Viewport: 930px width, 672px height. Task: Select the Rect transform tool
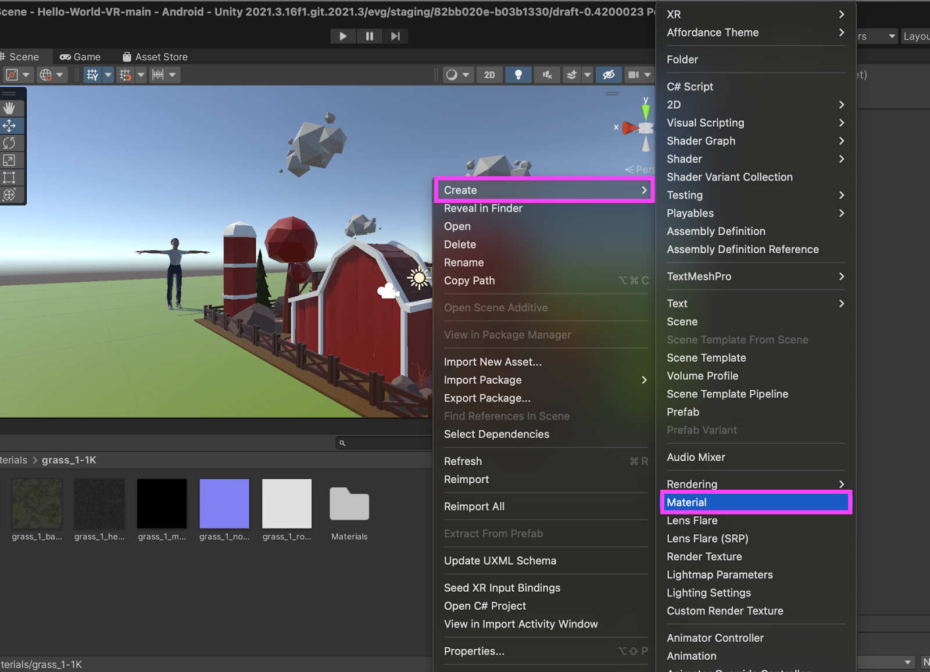point(9,178)
